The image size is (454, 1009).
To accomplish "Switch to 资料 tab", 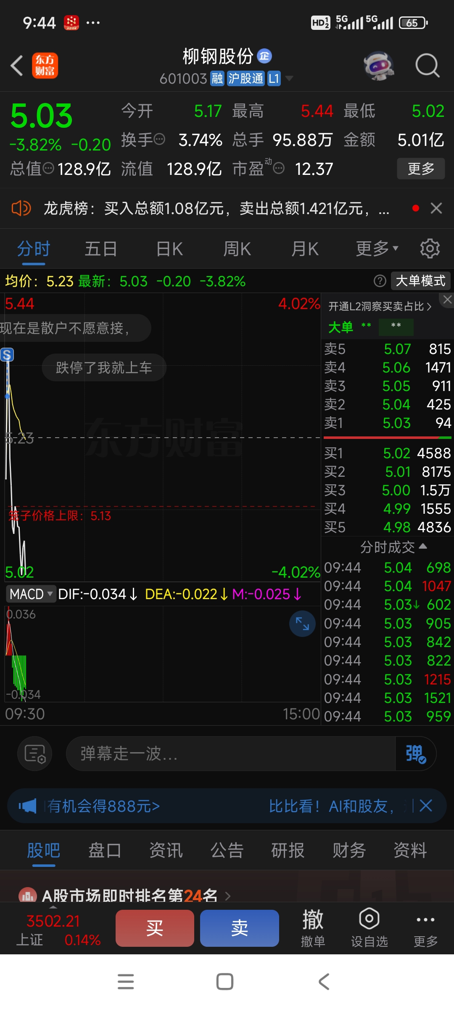I will 410,850.
